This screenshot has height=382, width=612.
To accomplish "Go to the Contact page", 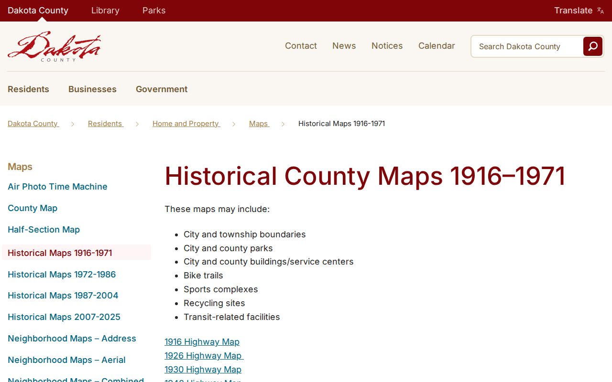I will point(301,46).
